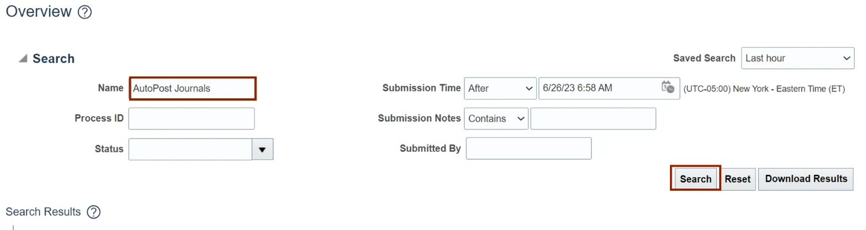Image resolution: width=866 pixels, height=230 pixels.
Task: Open the Submission Notes 'Contains' operator dropdown
Action: click(496, 118)
